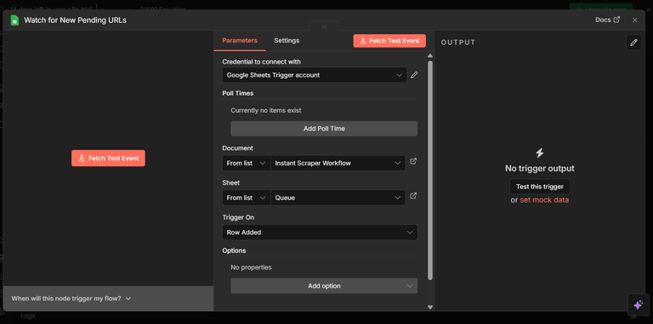Click the 'No trigger output' text
The height and width of the screenshot is (324, 653).
click(x=540, y=168)
